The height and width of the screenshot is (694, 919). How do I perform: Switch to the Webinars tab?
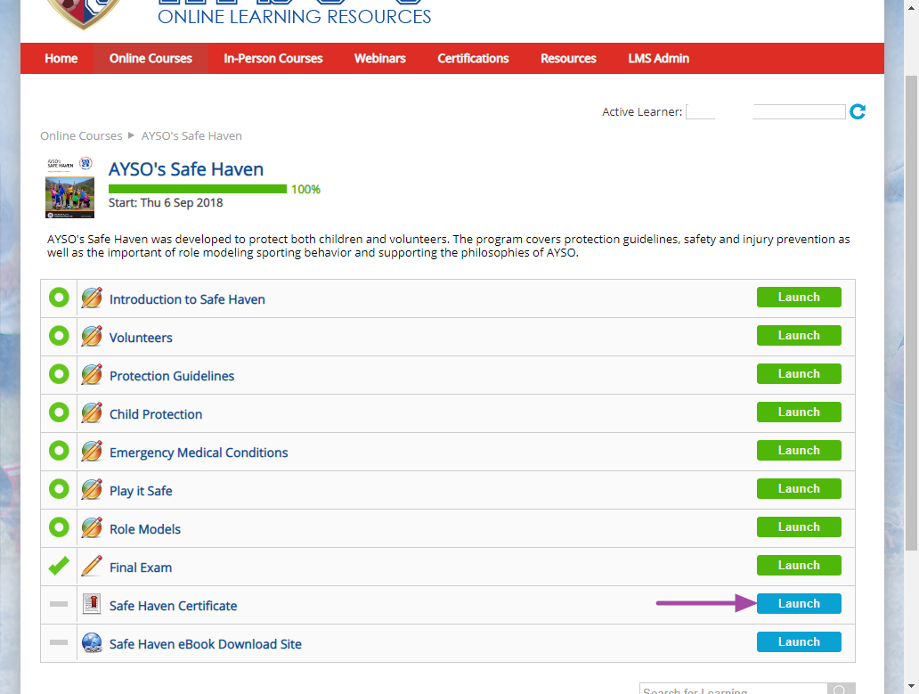point(379,58)
